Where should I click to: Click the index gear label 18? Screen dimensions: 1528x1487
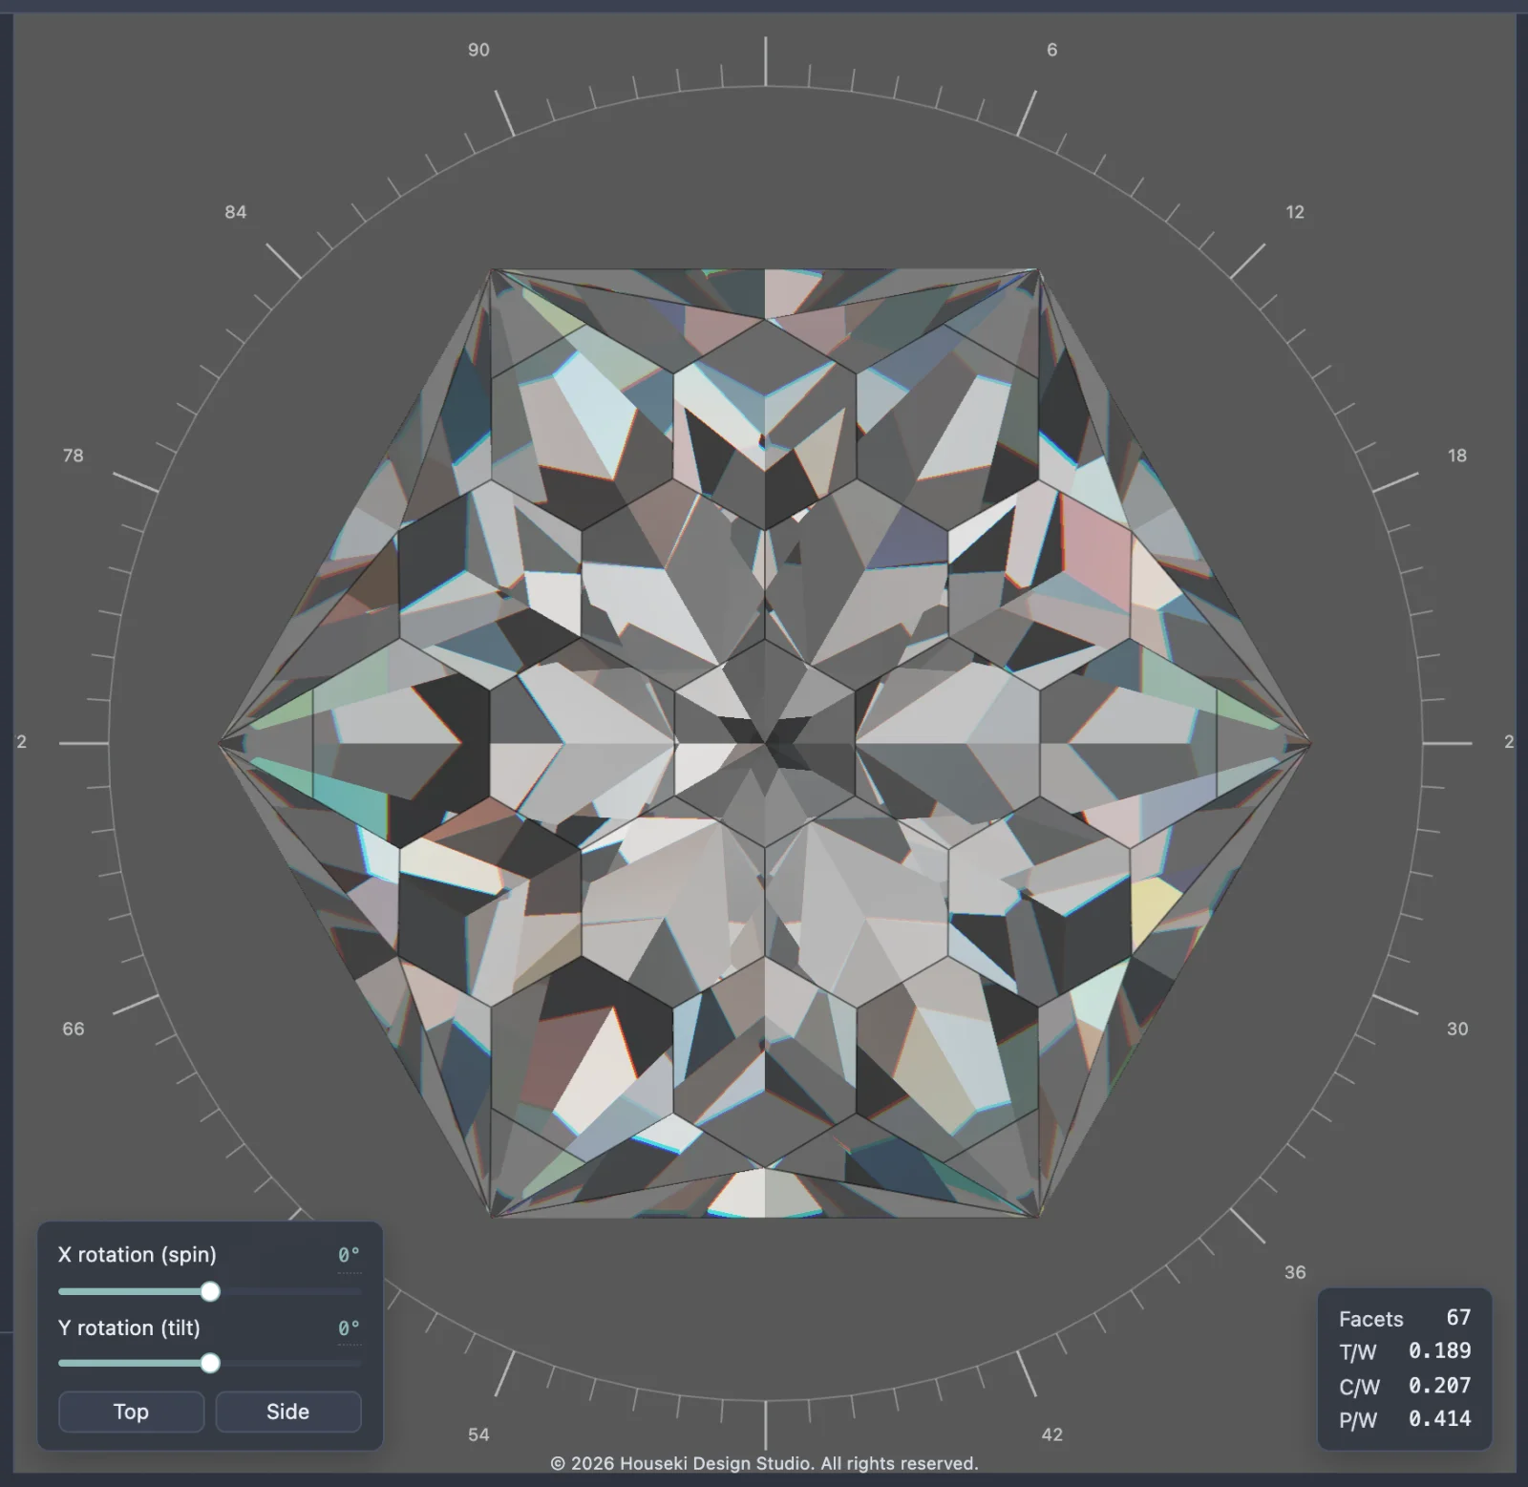click(x=1457, y=456)
